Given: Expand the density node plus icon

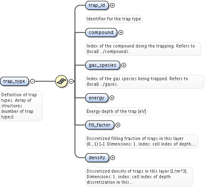Looking at the screenshot, I should [113, 158].
